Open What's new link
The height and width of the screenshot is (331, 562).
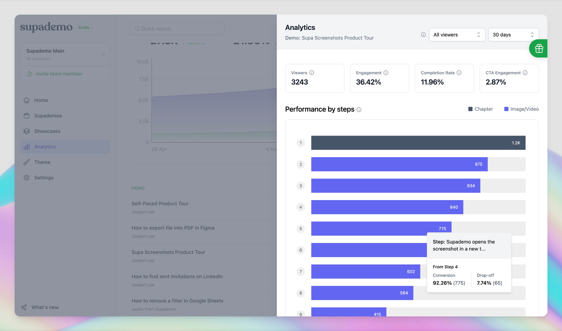[45, 307]
